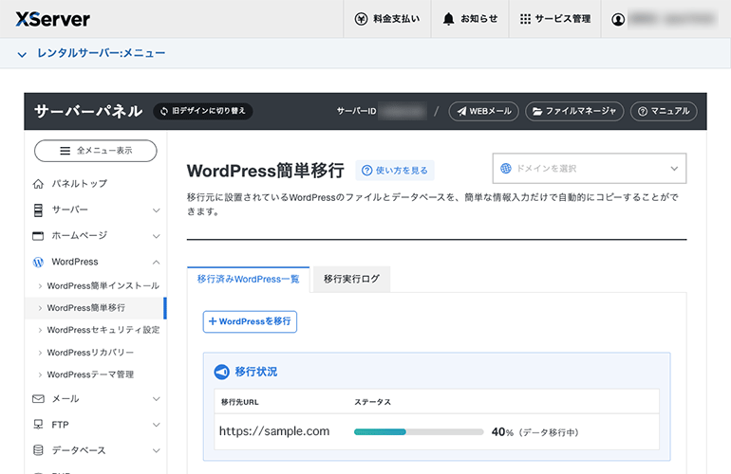Viewport: 731px width, 474px height.
Task: Open WEBメール button
Action: click(x=483, y=111)
